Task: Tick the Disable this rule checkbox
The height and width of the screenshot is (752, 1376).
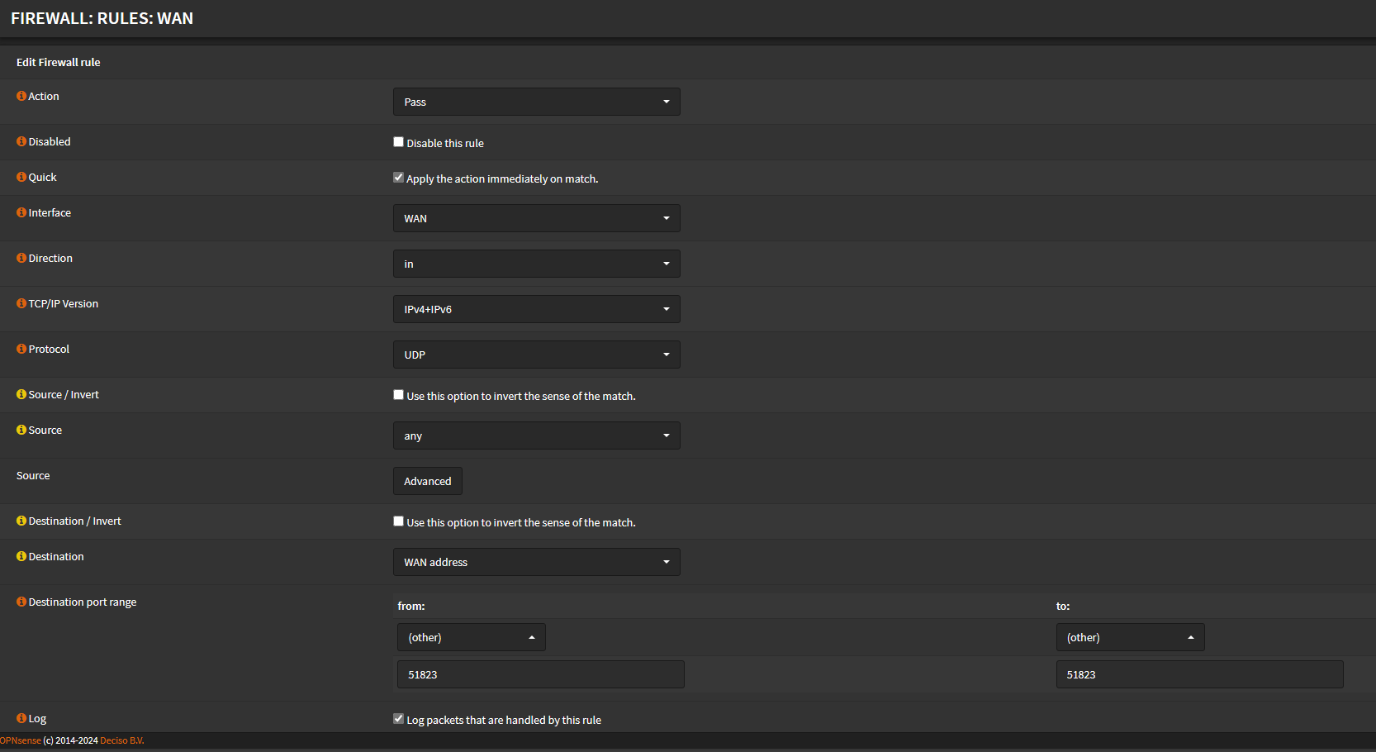Action: 398,142
